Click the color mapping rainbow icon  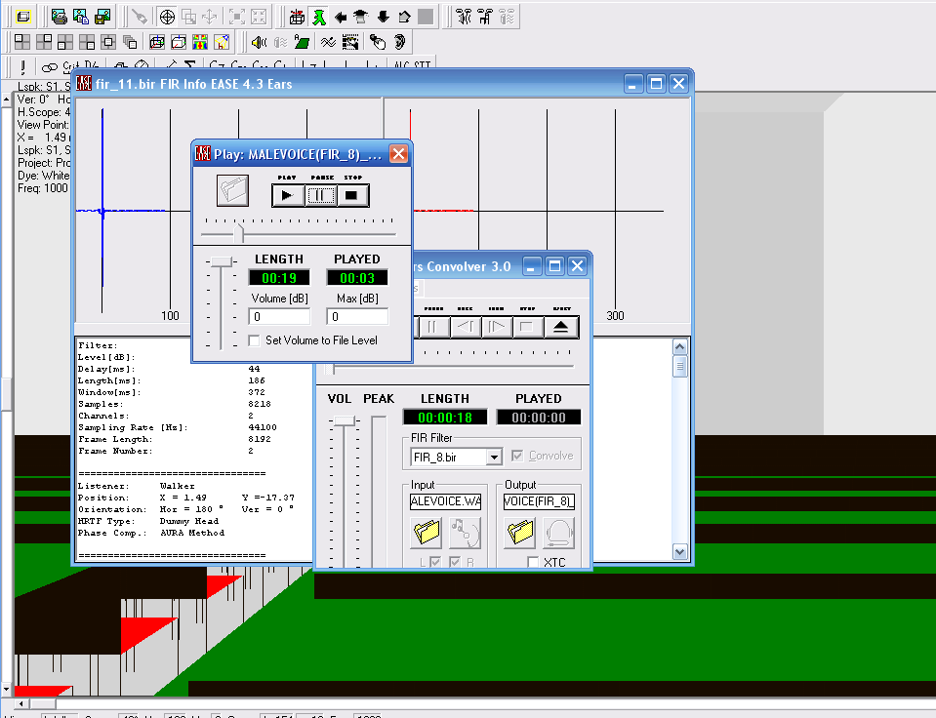(200, 42)
